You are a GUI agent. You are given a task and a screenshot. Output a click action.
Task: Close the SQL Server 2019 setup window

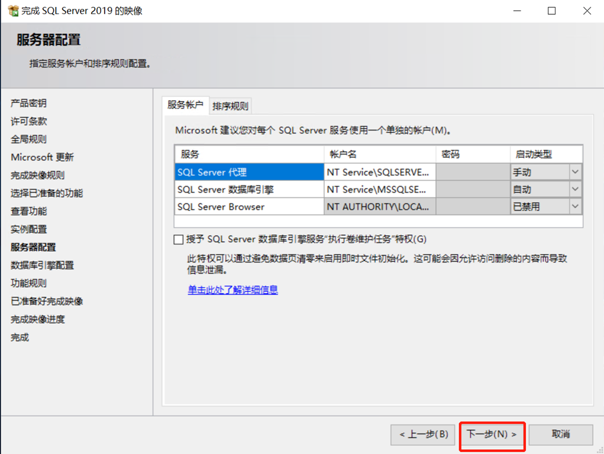(587, 11)
